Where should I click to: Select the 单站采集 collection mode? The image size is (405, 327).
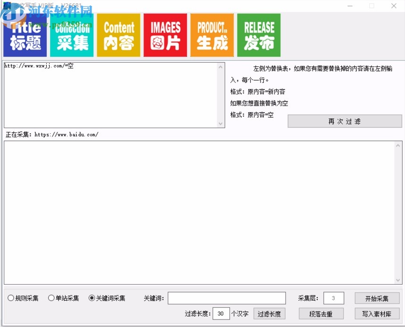[x=51, y=298]
